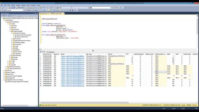Click the Save file icon
This screenshot has width=199, height=112.
[x=12, y=8]
